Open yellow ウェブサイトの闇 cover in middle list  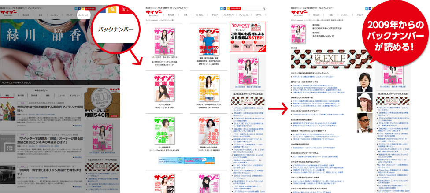tap(209, 88)
